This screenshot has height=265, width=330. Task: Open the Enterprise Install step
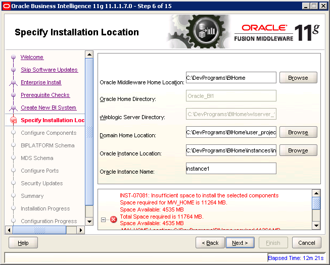[41, 82]
